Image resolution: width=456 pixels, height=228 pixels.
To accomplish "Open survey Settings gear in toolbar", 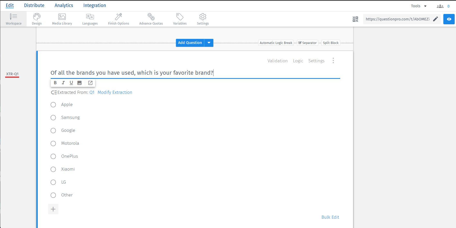I will pyautogui.click(x=203, y=19).
